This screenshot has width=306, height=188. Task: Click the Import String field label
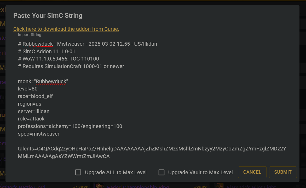point(30,35)
